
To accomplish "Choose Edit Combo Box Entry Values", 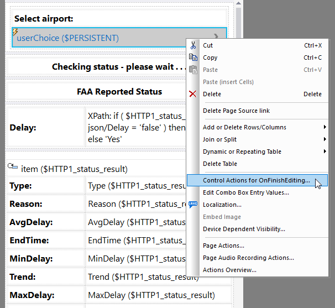I will [x=245, y=192].
